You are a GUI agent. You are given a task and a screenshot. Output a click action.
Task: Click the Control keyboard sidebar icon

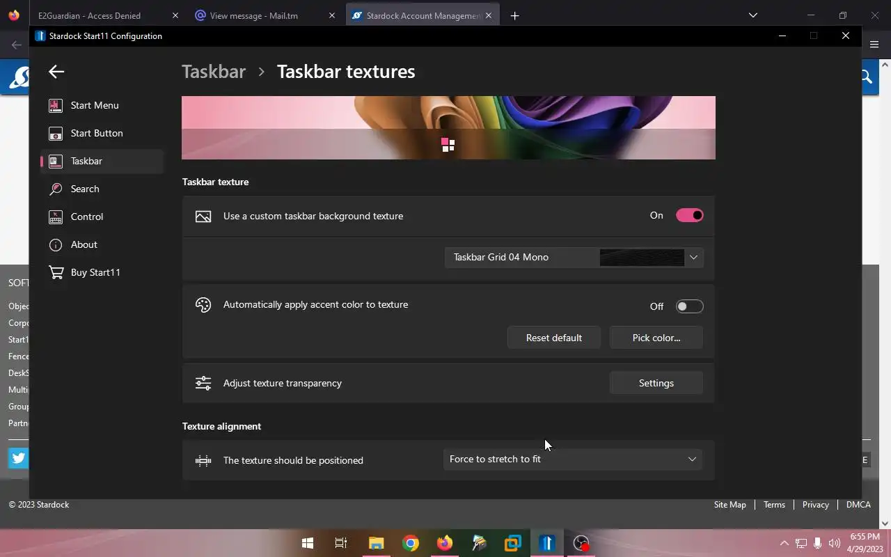coord(56,217)
